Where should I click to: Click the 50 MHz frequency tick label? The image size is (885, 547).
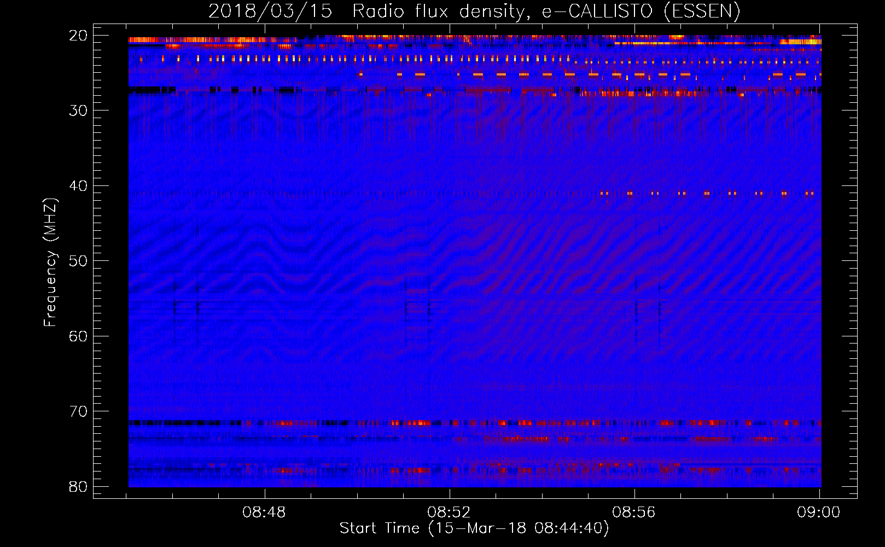(x=78, y=261)
